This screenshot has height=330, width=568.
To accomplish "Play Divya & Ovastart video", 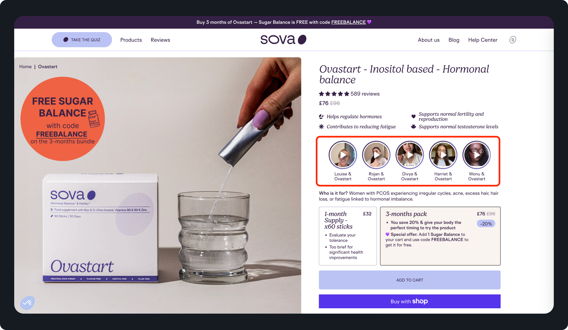I will pos(410,155).
